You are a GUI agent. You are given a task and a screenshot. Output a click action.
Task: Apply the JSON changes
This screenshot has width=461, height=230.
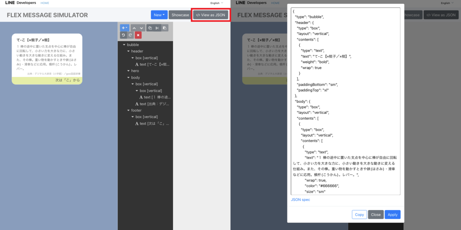click(393, 215)
